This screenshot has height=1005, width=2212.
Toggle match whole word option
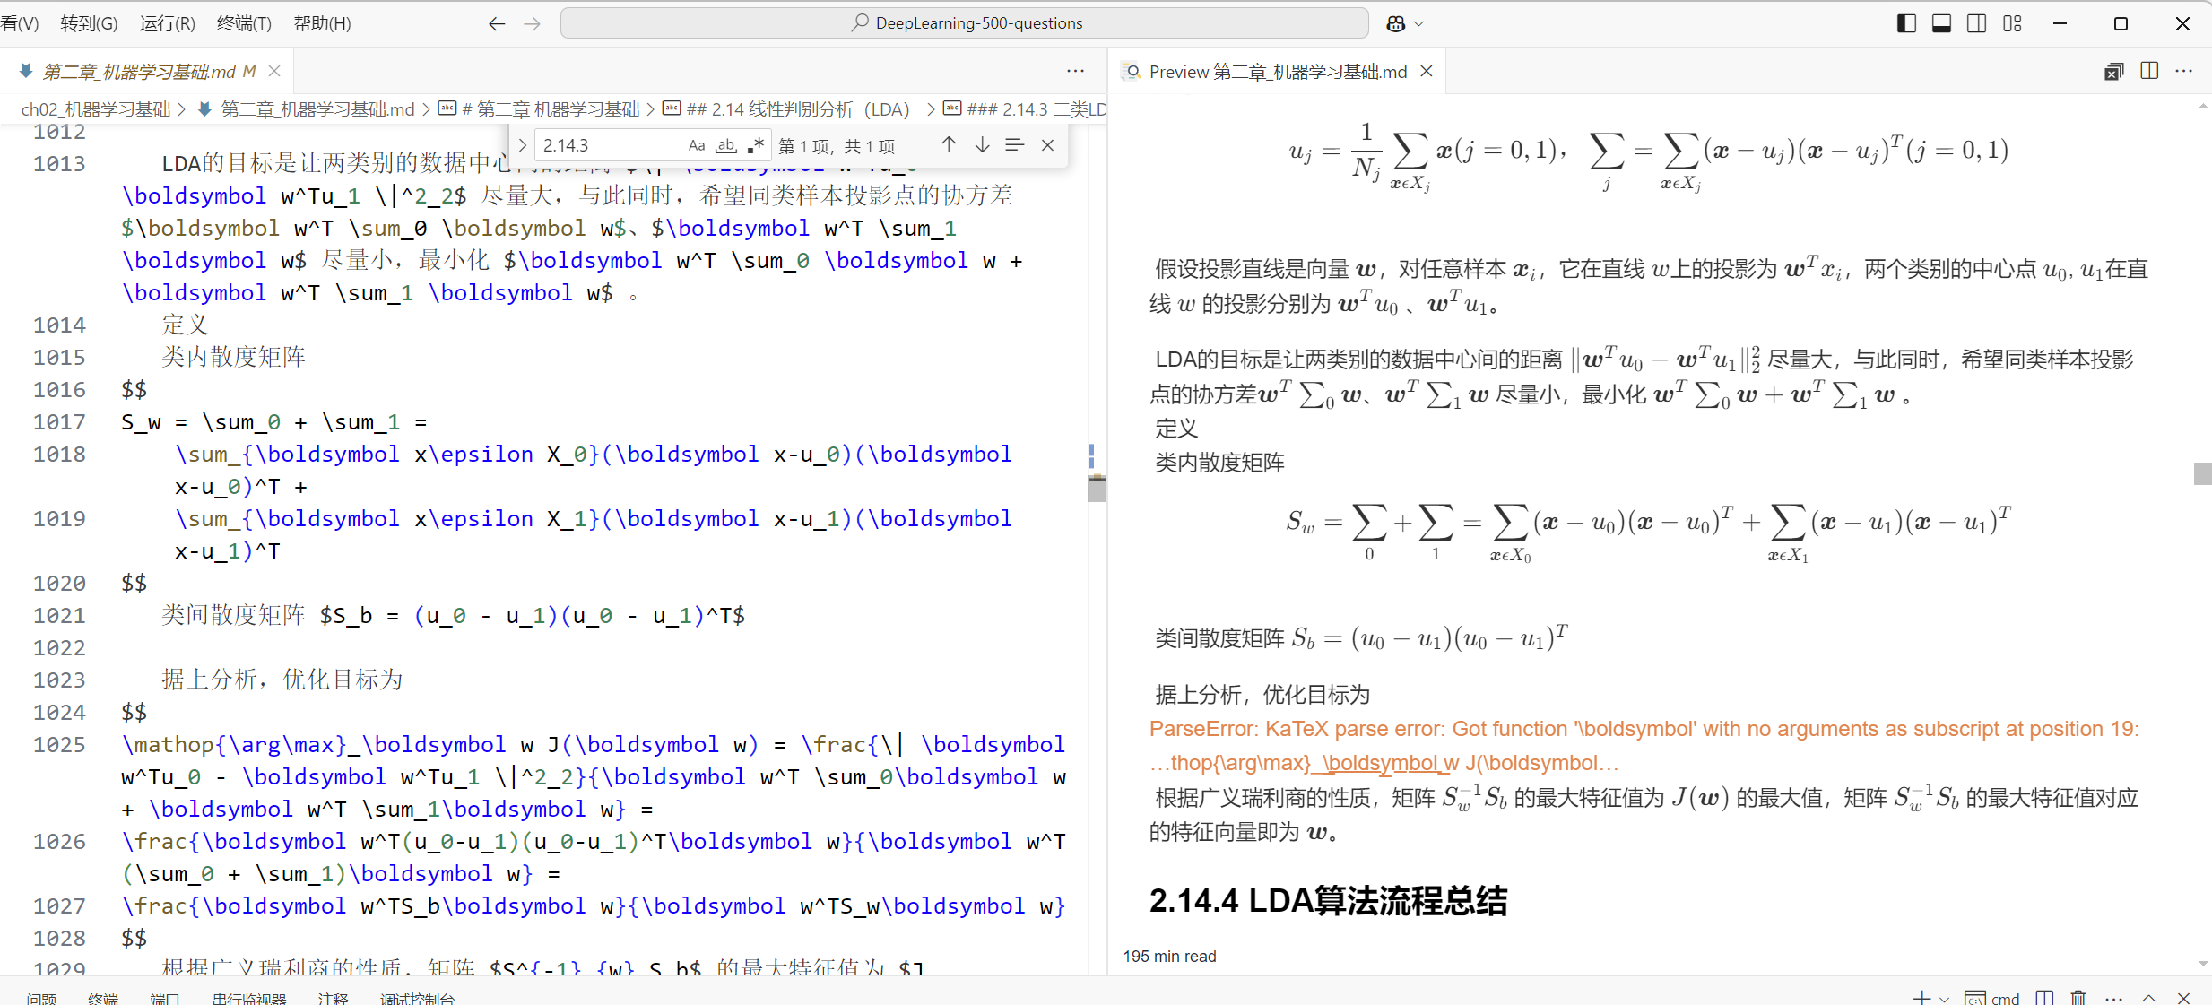[x=726, y=145]
